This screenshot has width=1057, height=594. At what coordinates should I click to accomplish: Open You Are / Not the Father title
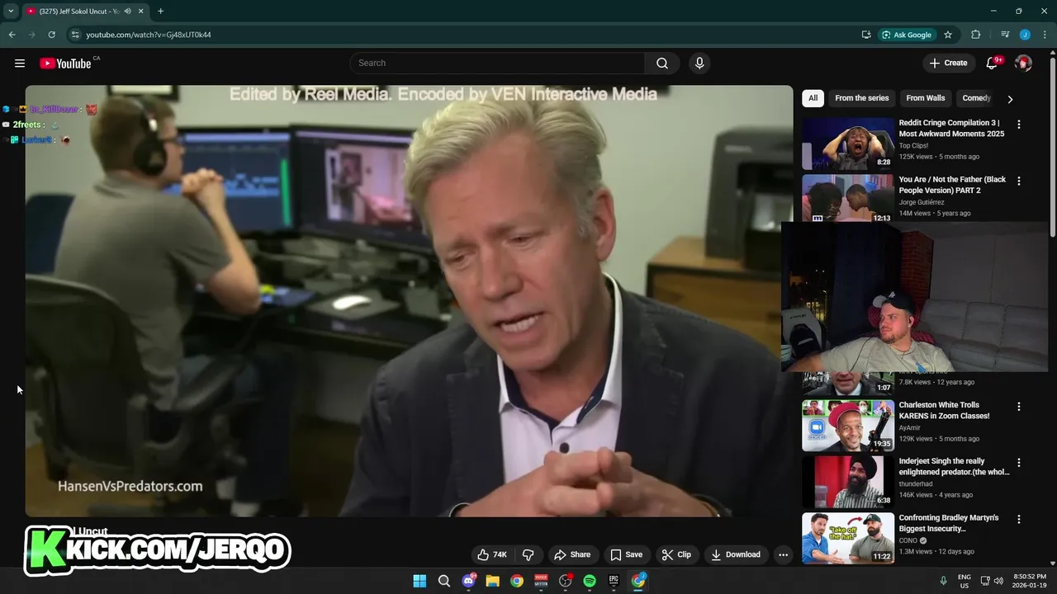click(x=952, y=185)
